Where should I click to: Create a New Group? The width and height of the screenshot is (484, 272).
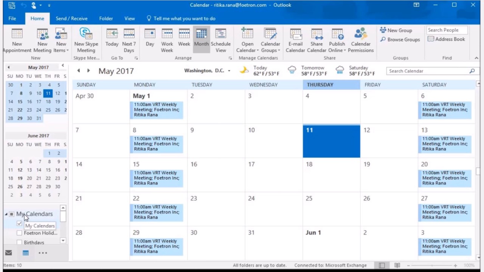(396, 30)
